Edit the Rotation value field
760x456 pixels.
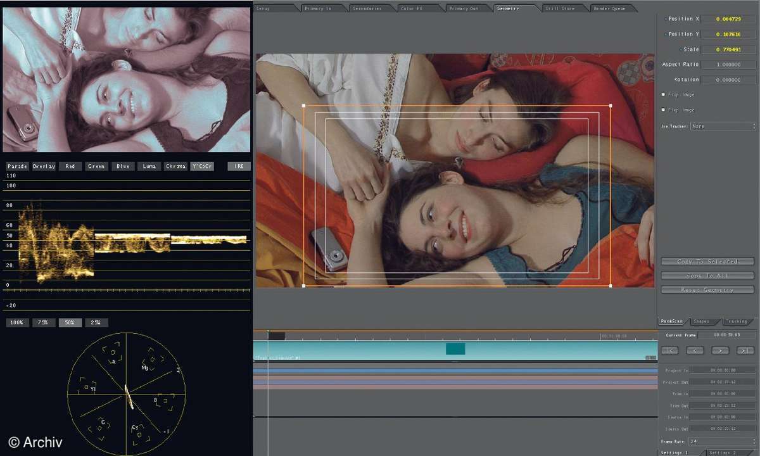point(728,80)
